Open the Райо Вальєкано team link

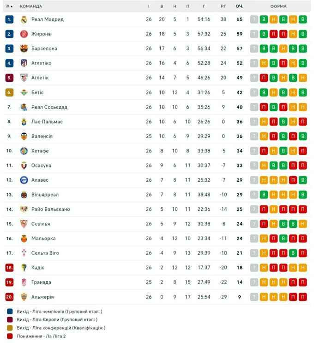tap(50, 209)
